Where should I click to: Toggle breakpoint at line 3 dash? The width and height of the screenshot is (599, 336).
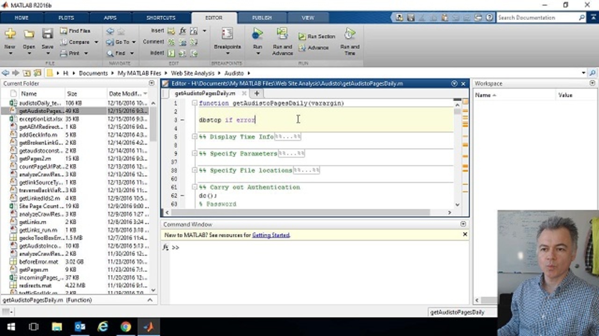(x=183, y=120)
